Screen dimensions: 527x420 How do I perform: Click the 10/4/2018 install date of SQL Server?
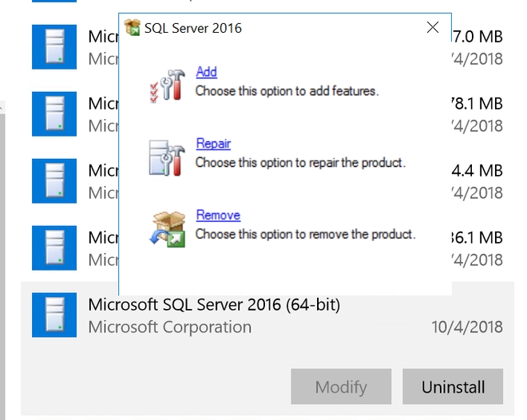[x=469, y=327]
